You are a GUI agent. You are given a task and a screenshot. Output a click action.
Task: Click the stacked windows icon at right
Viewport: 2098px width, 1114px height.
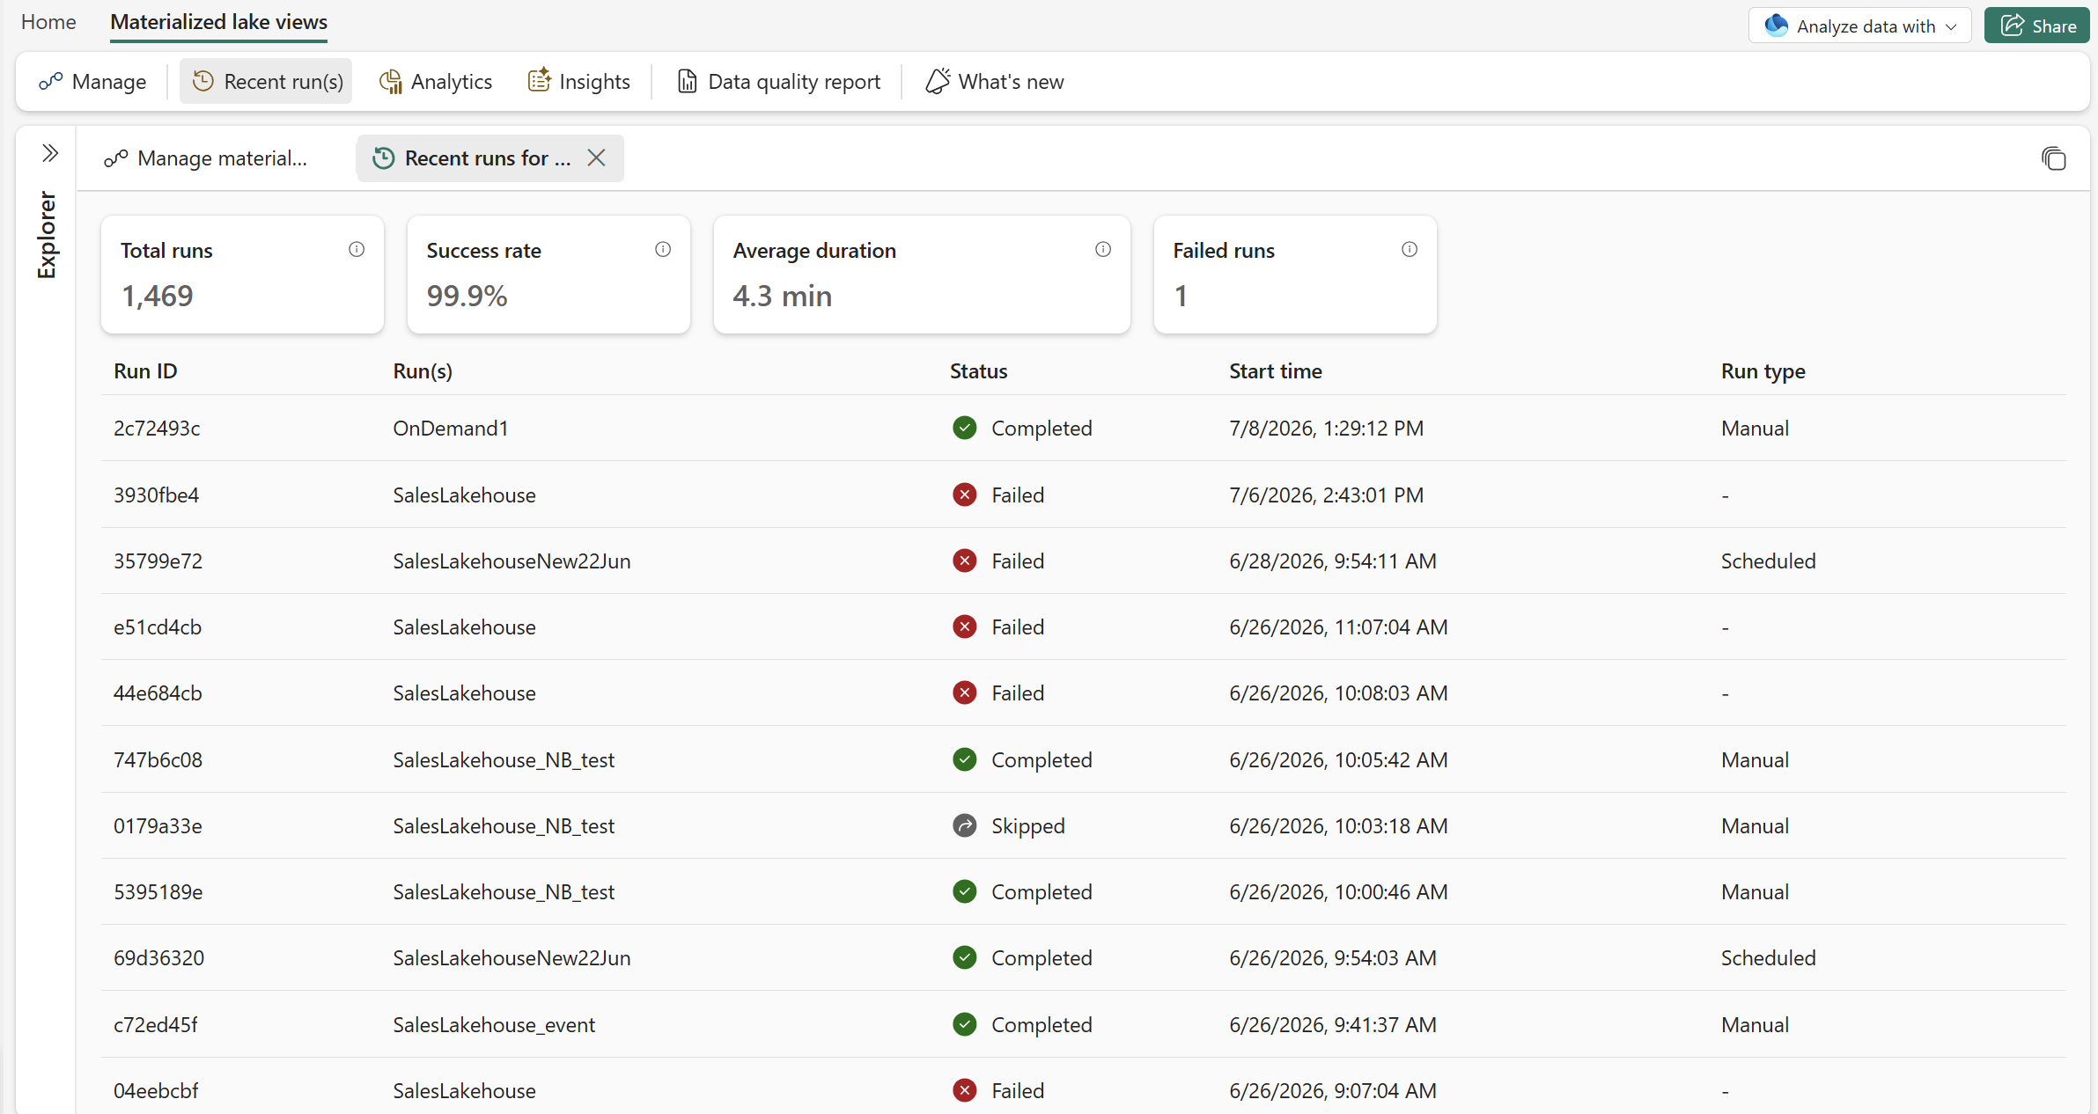(2053, 158)
